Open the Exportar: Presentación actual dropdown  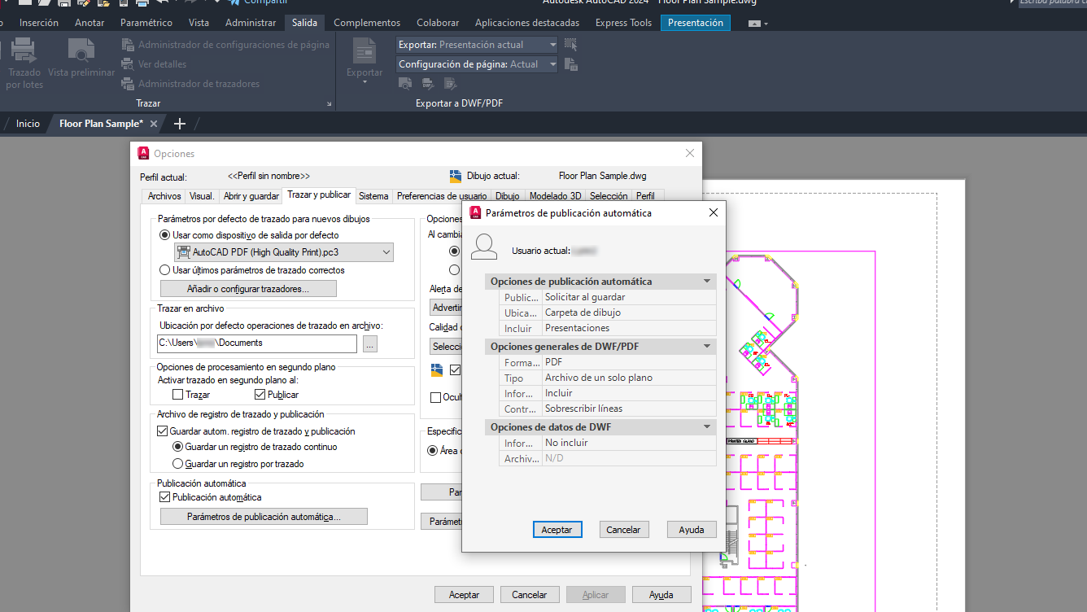click(x=477, y=45)
